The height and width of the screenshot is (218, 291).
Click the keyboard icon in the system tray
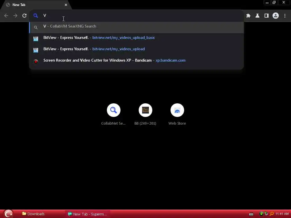pyautogui.click(x=251, y=214)
